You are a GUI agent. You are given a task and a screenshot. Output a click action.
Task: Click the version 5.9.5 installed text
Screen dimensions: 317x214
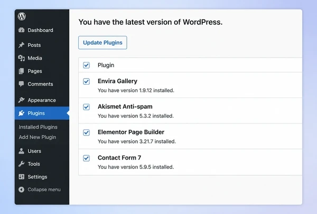tap(136, 167)
